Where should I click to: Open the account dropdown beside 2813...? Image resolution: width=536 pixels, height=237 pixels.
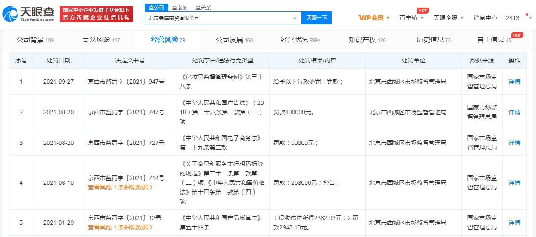(x=529, y=18)
